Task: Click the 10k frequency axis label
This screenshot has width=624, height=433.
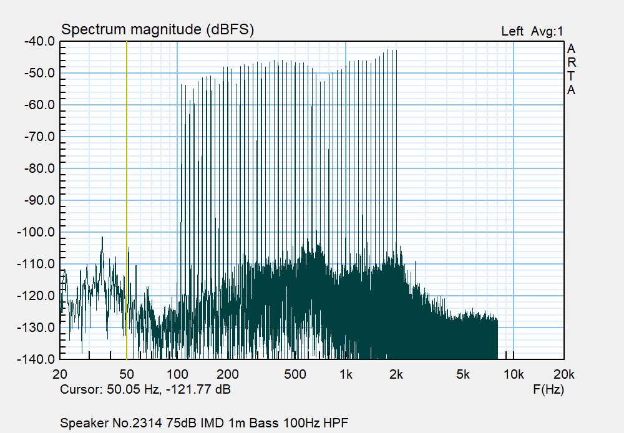Action: pyautogui.click(x=513, y=374)
